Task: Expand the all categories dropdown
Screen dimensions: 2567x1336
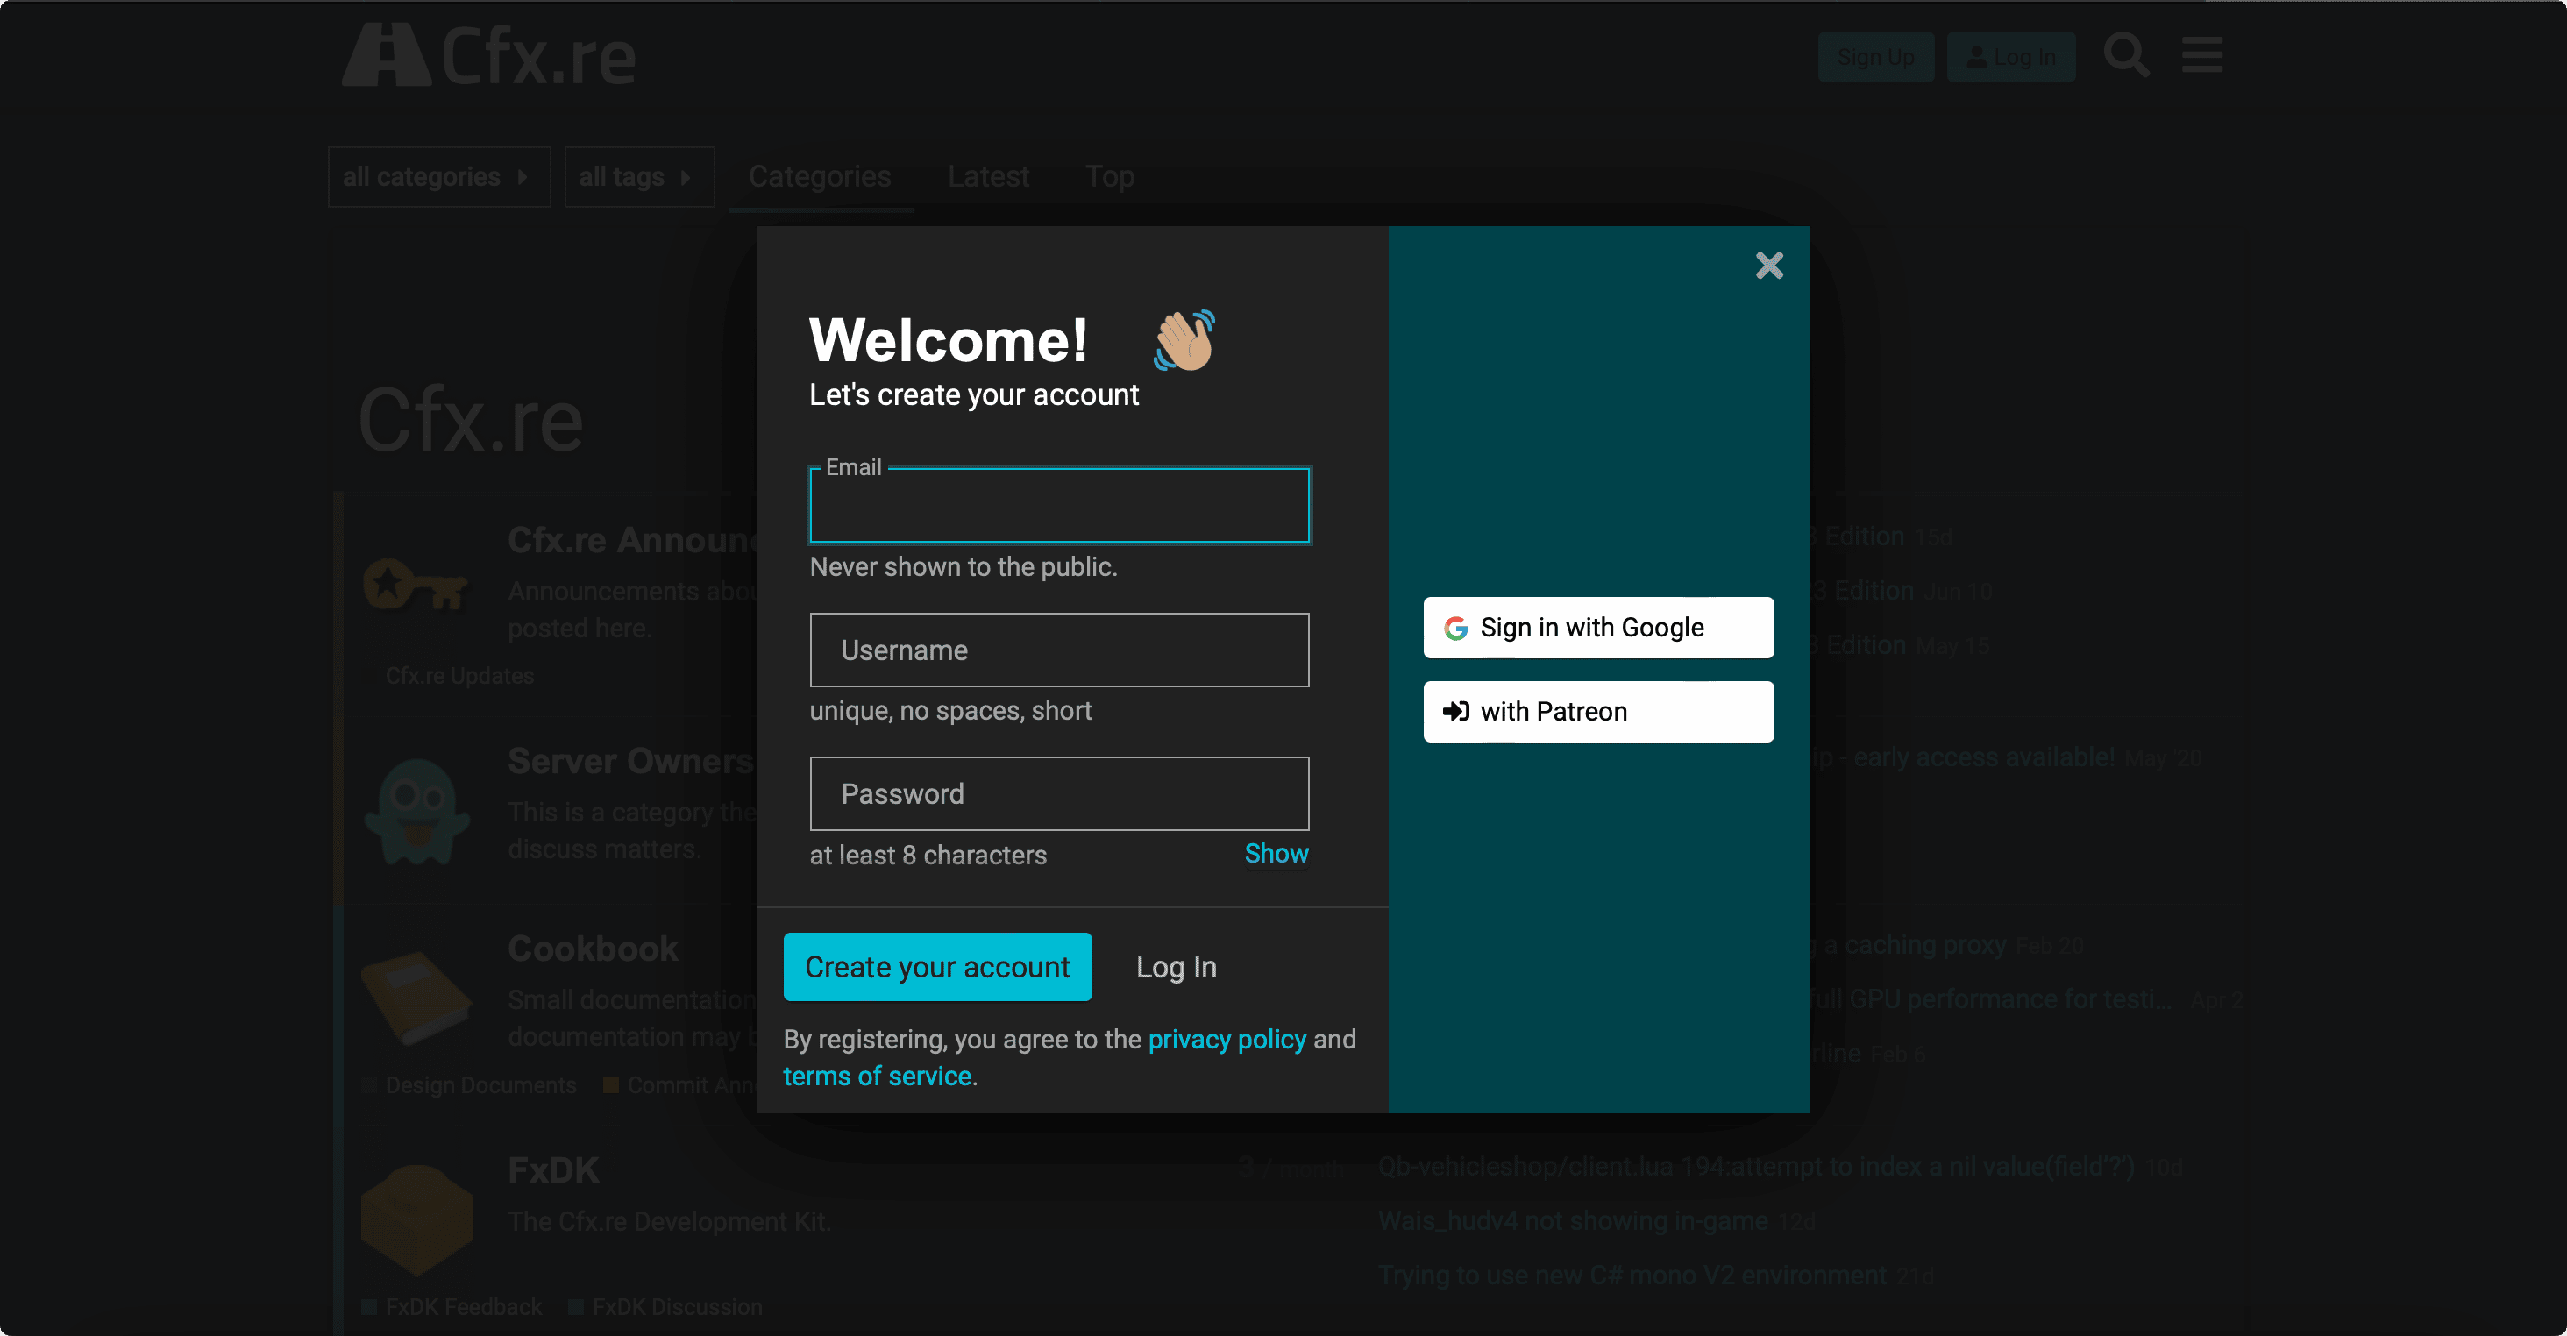Action: (438, 177)
